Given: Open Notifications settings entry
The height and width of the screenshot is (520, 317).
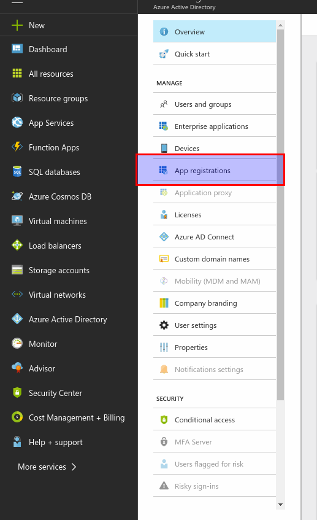Looking at the screenshot, I should click(215, 370).
